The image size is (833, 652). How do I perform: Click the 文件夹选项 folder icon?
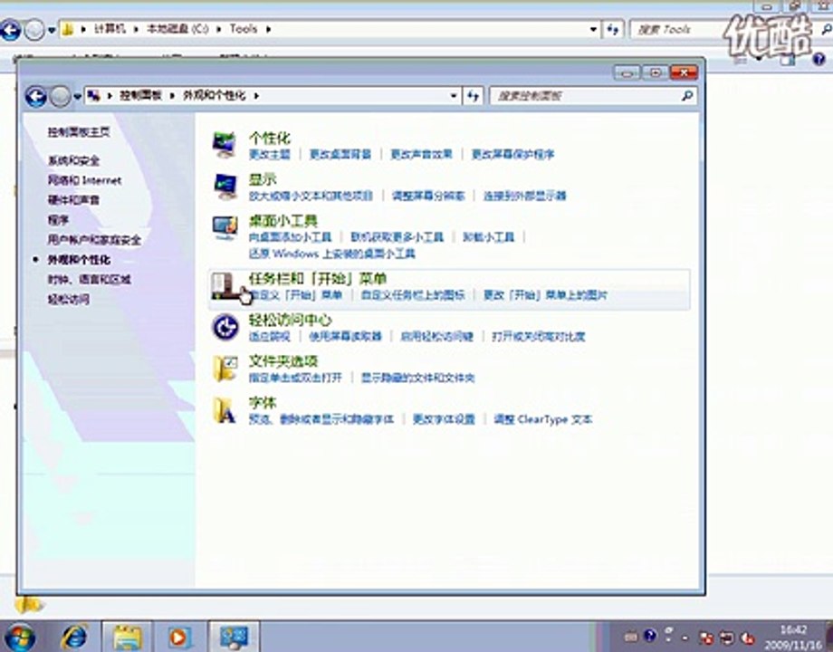pyautogui.click(x=225, y=369)
